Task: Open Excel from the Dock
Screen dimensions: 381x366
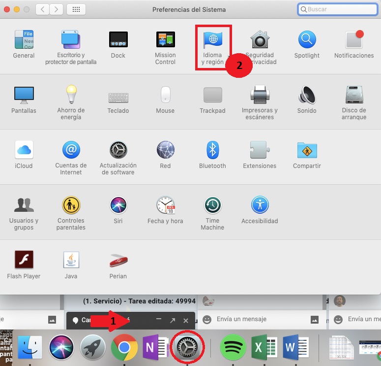Action: [264, 347]
